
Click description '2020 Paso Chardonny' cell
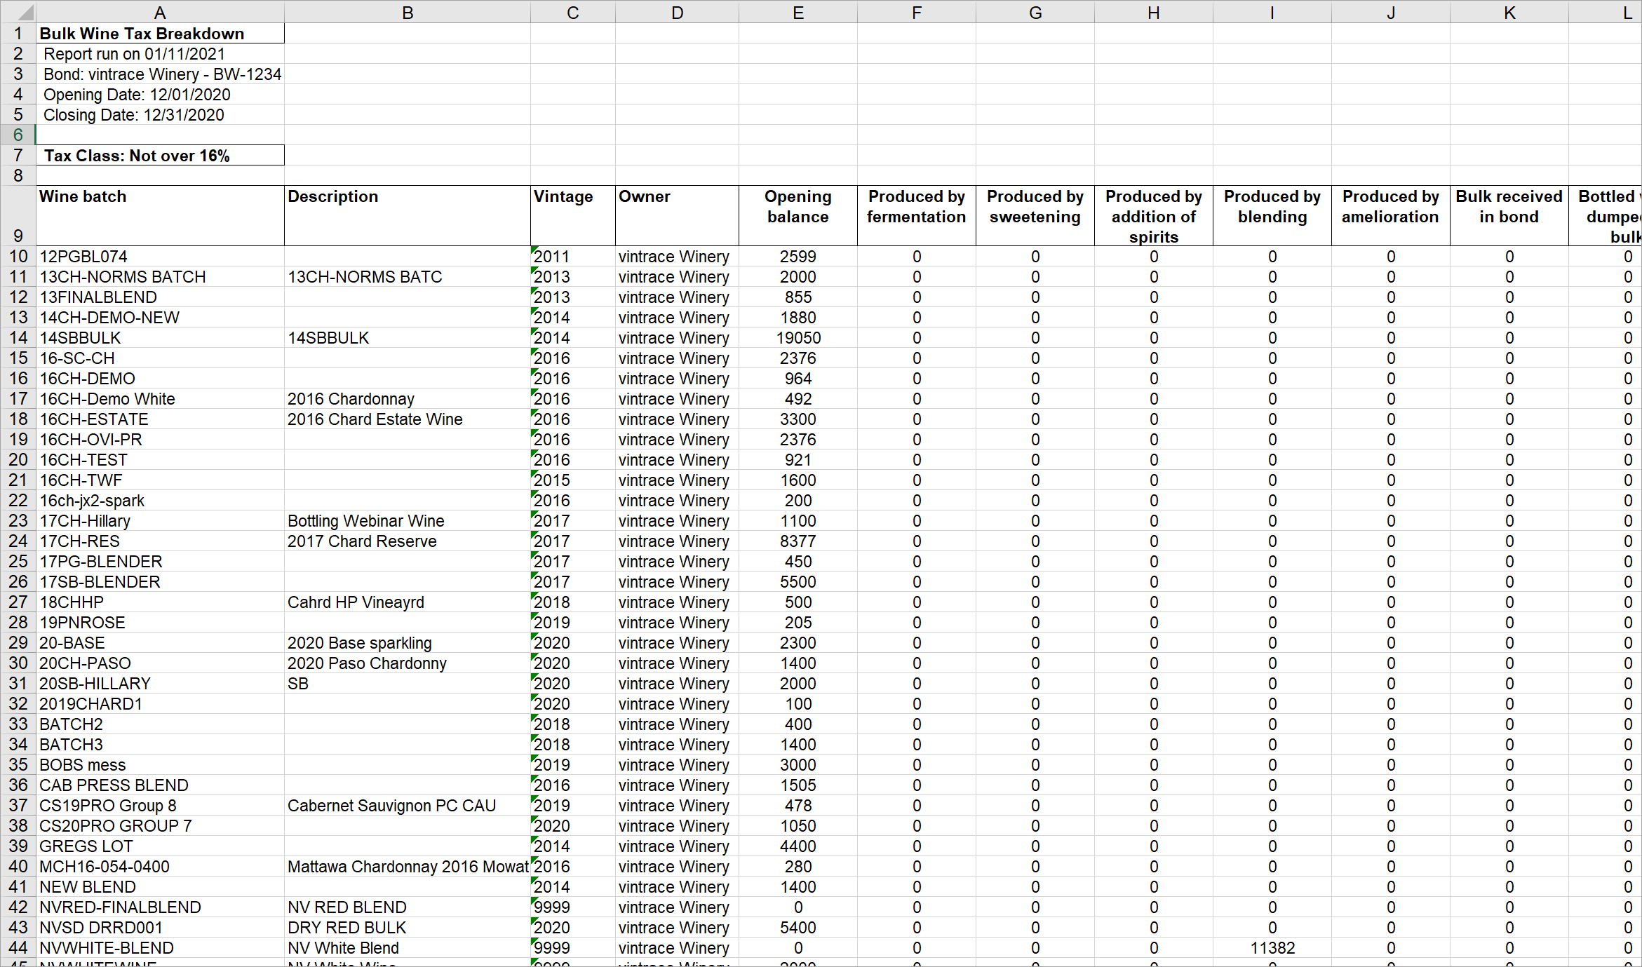(408, 663)
